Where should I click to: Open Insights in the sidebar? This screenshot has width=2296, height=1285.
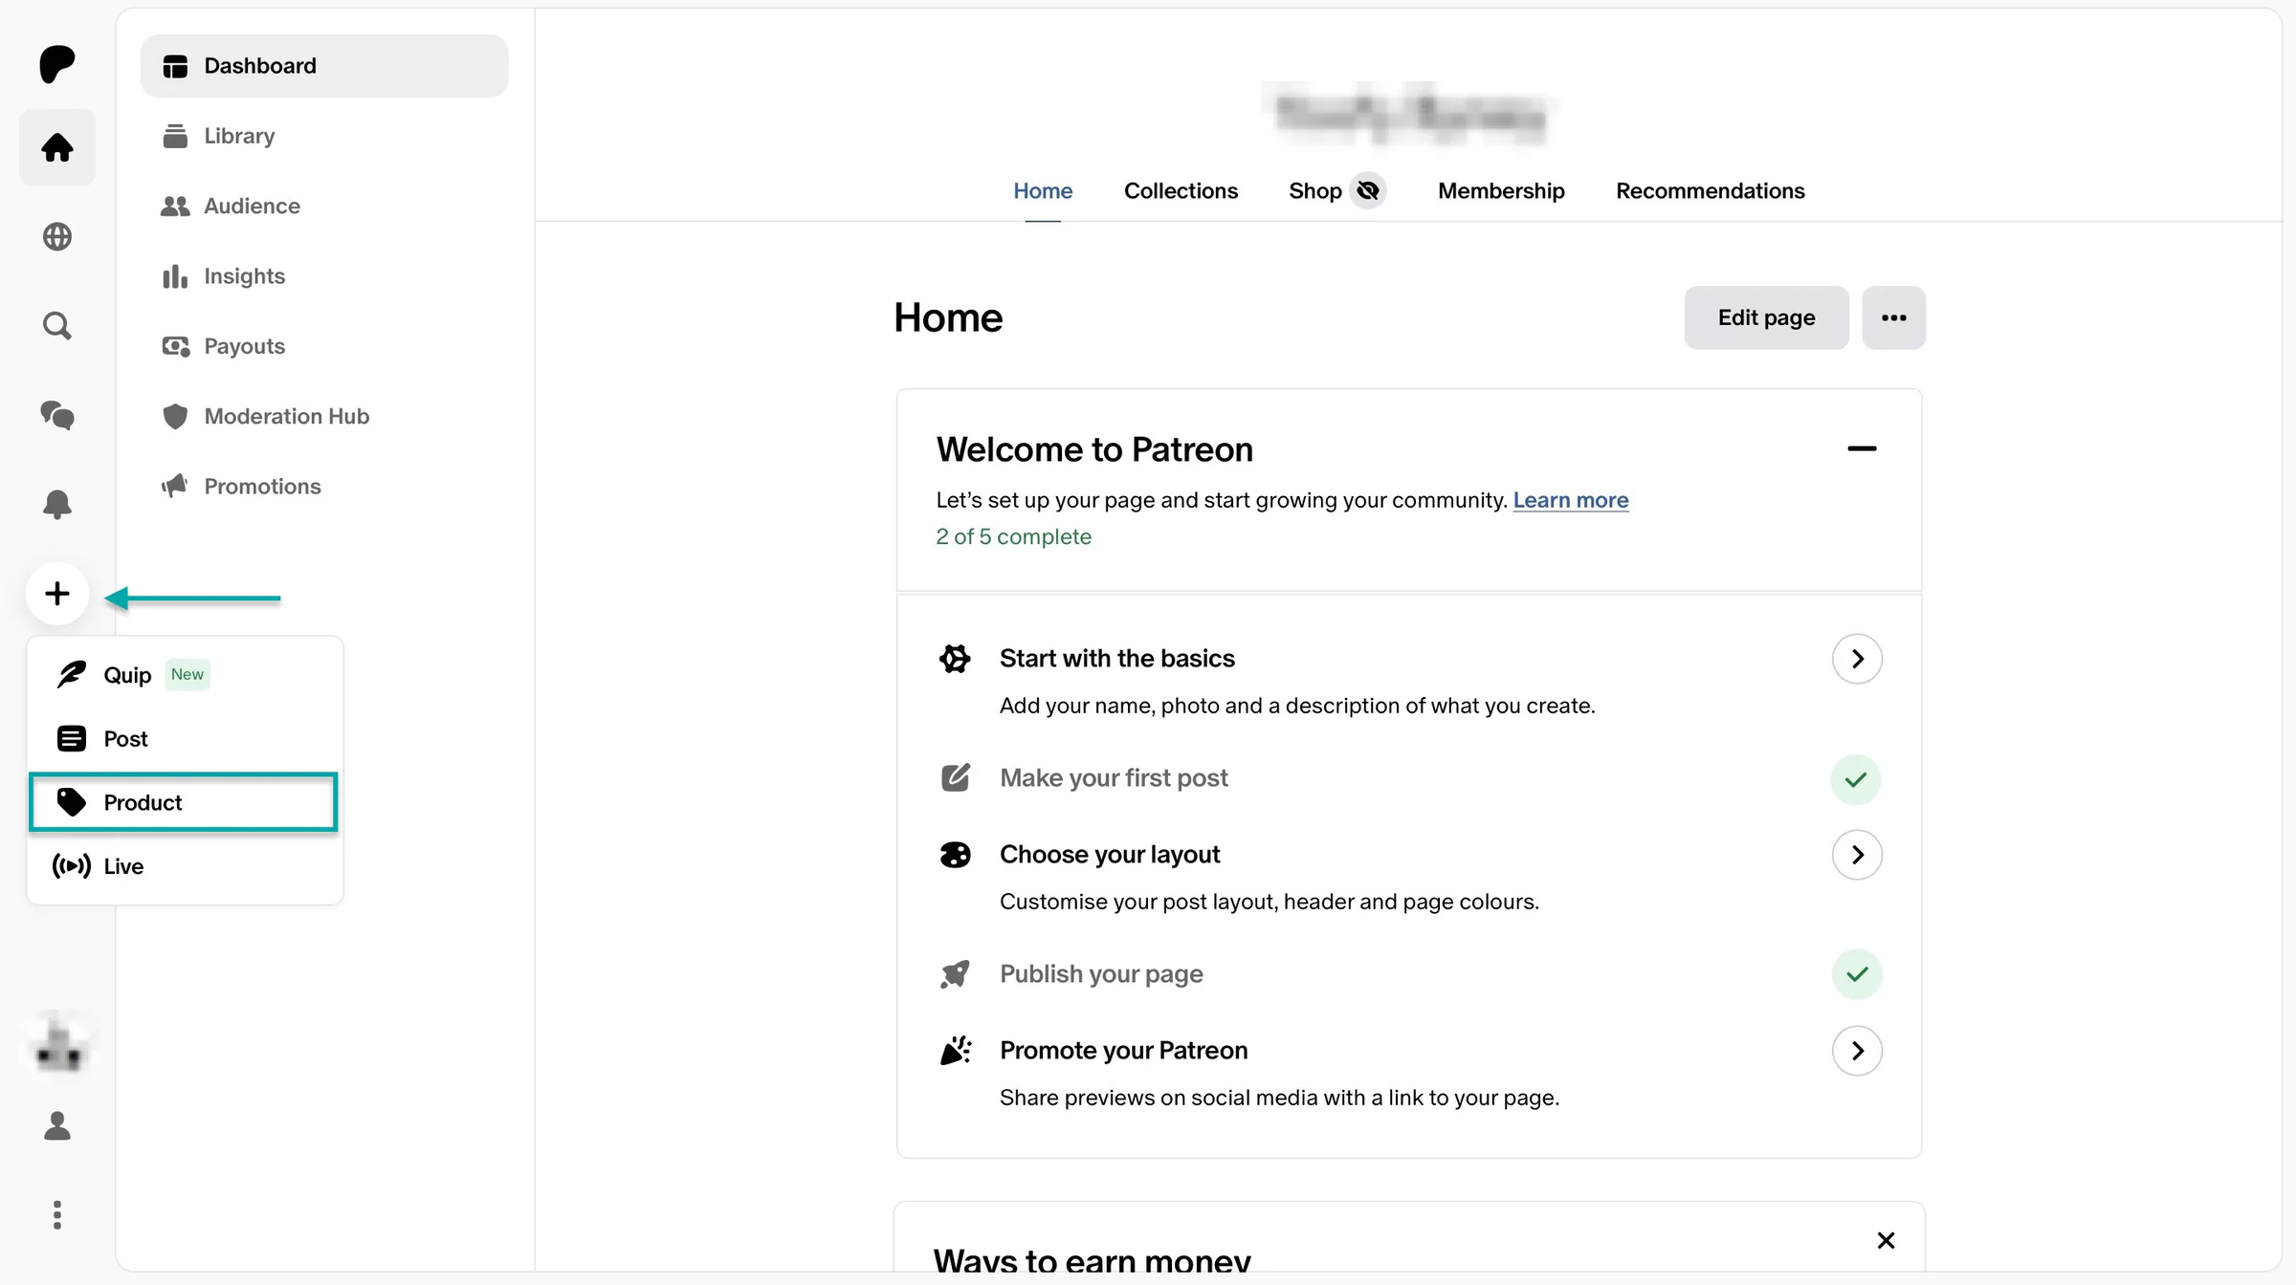[x=324, y=276]
